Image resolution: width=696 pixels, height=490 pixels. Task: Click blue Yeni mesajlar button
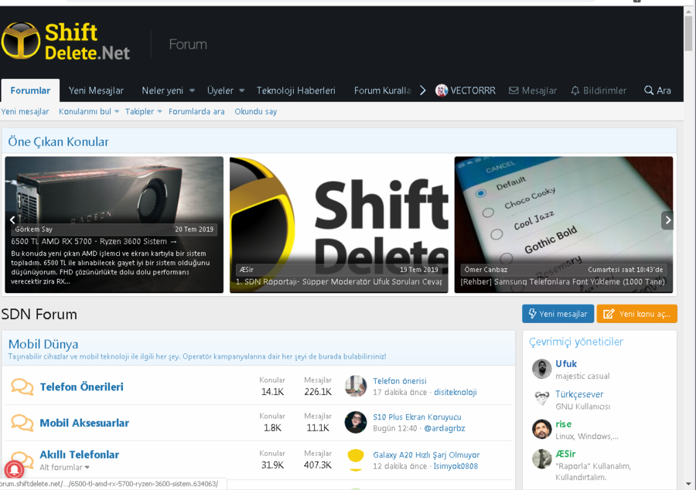click(558, 314)
